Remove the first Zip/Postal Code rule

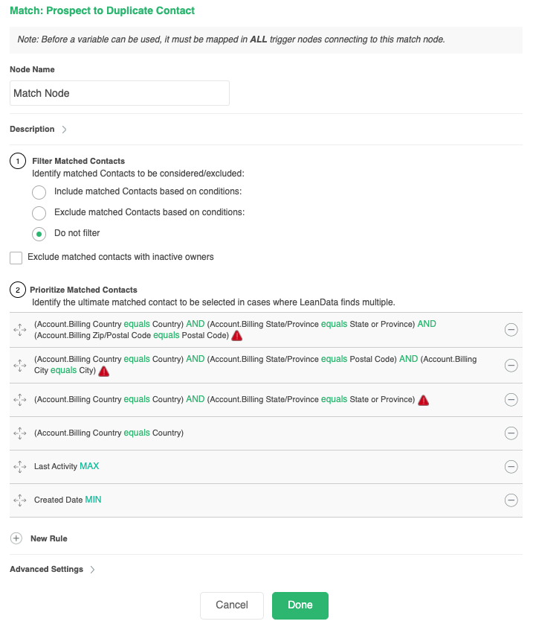click(x=511, y=330)
